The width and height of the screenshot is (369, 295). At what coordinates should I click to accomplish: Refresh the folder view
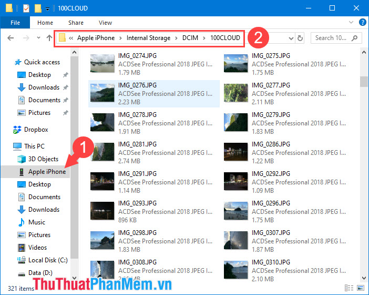click(x=300, y=38)
